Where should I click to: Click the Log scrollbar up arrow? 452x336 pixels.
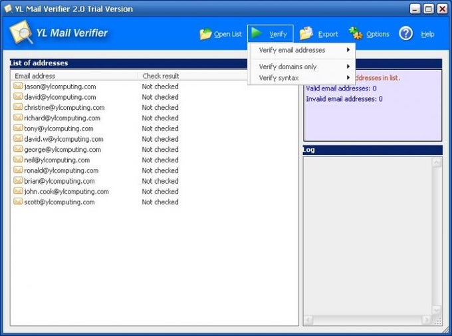pyautogui.click(x=437, y=162)
